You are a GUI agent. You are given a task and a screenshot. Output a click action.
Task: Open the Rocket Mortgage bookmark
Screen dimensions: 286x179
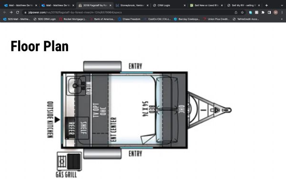click(x=73, y=19)
